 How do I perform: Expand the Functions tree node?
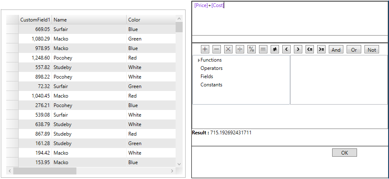click(199, 60)
